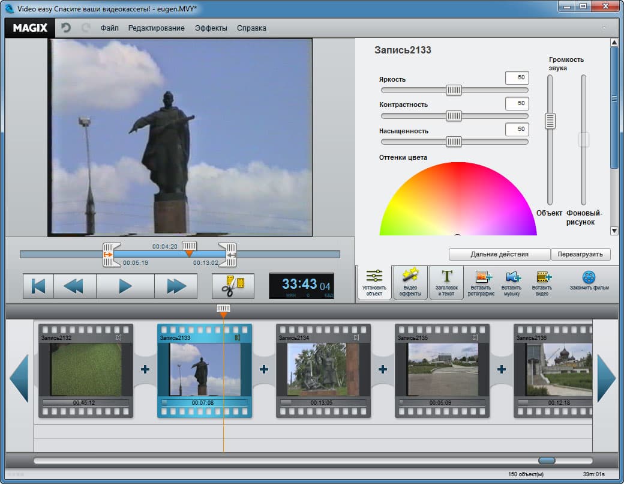Jump to beginning with skip-back button
The image size is (624, 484).
point(38,286)
